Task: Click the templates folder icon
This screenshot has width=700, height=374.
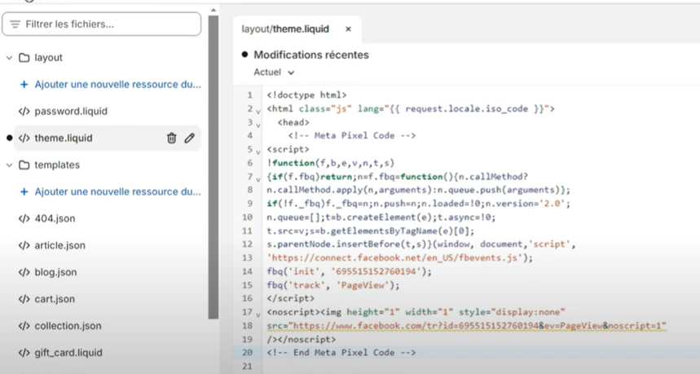Action: [x=24, y=165]
